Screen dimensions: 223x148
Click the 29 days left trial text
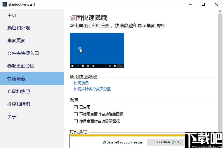click(x=123, y=142)
